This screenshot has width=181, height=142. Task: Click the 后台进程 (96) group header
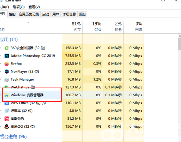13,136
